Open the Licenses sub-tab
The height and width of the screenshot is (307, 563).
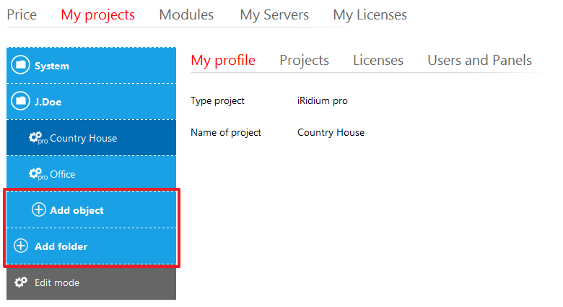(x=378, y=61)
